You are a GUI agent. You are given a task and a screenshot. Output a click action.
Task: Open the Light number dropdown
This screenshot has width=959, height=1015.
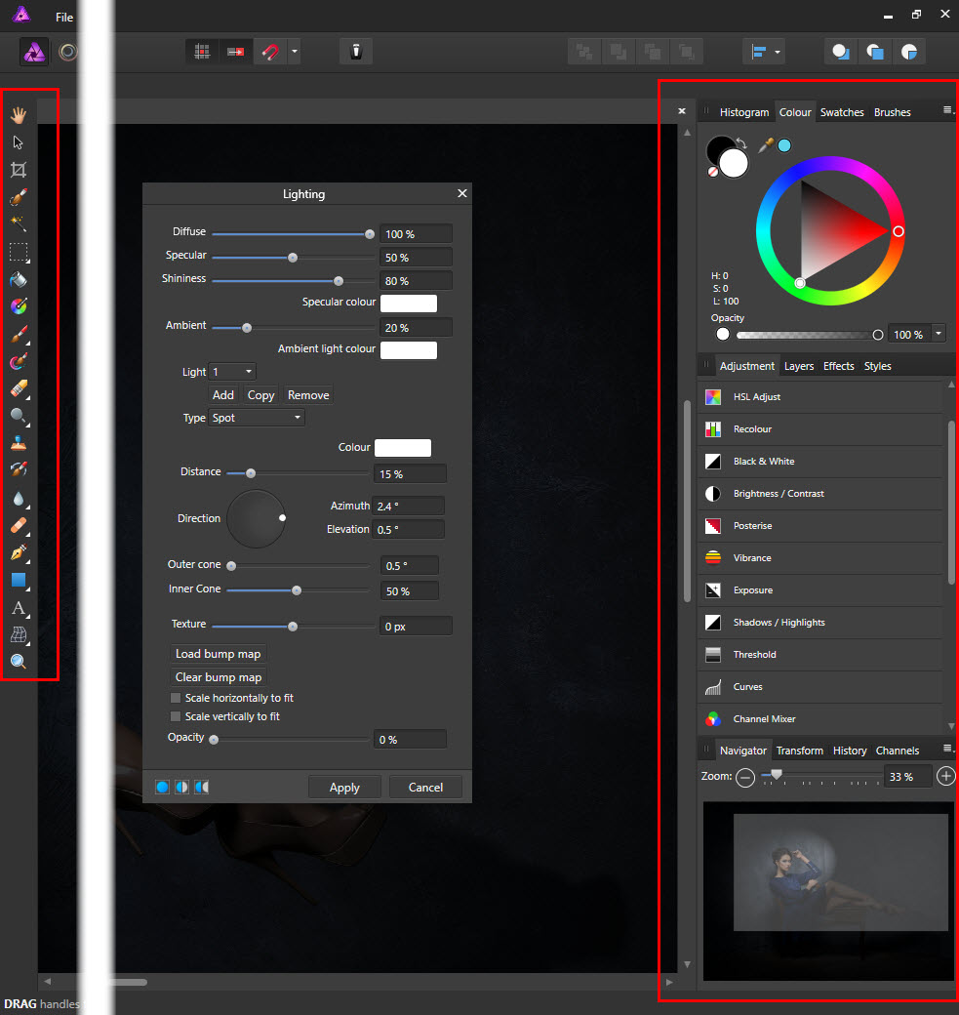coord(233,372)
